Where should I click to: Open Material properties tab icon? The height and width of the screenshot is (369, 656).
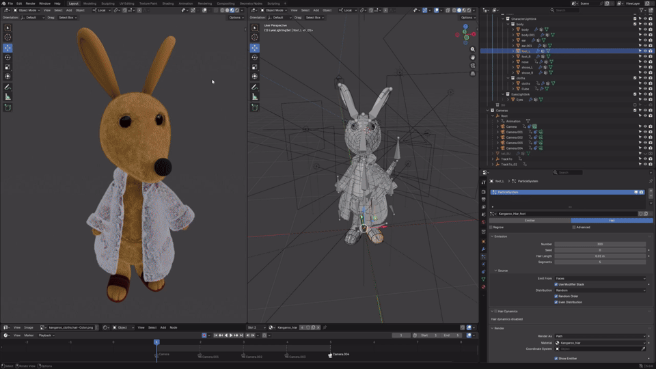pos(484,287)
